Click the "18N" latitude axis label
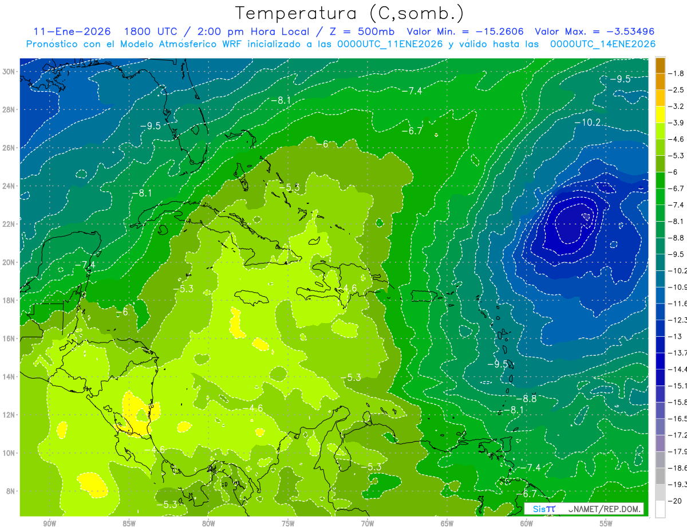The image size is (687, 531). [x=10, y=300]
